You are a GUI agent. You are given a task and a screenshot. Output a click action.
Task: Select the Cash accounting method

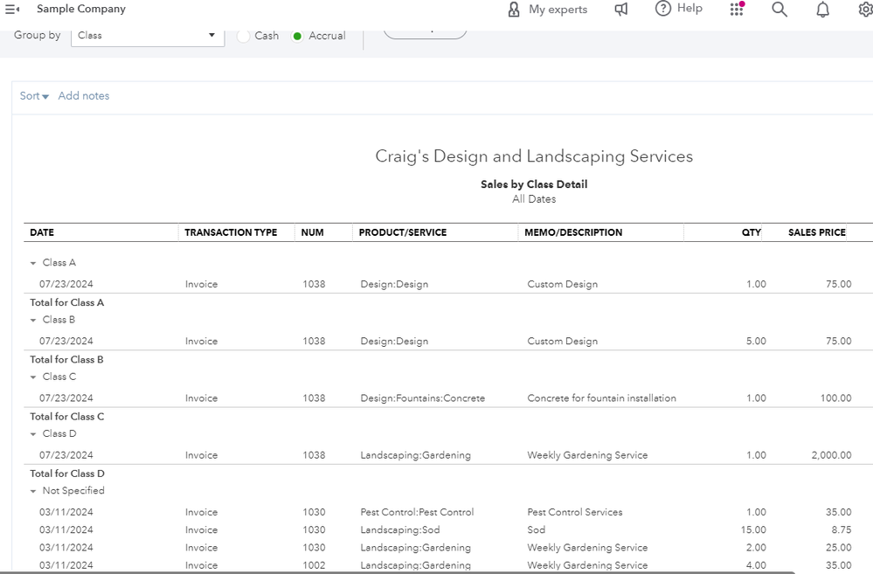[x=243, y=36]
